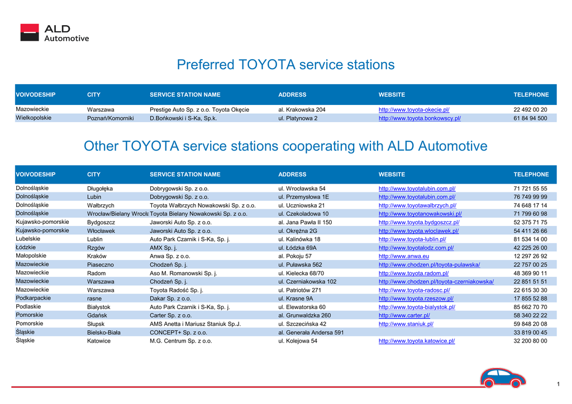This screenshot has height=404, width=572.
Task: Open the toyotanowakowski.pl website link
Action: (x=420, y=214)
